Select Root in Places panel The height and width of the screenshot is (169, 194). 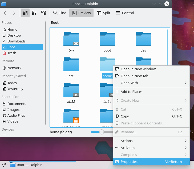click(x=22, y=47)
